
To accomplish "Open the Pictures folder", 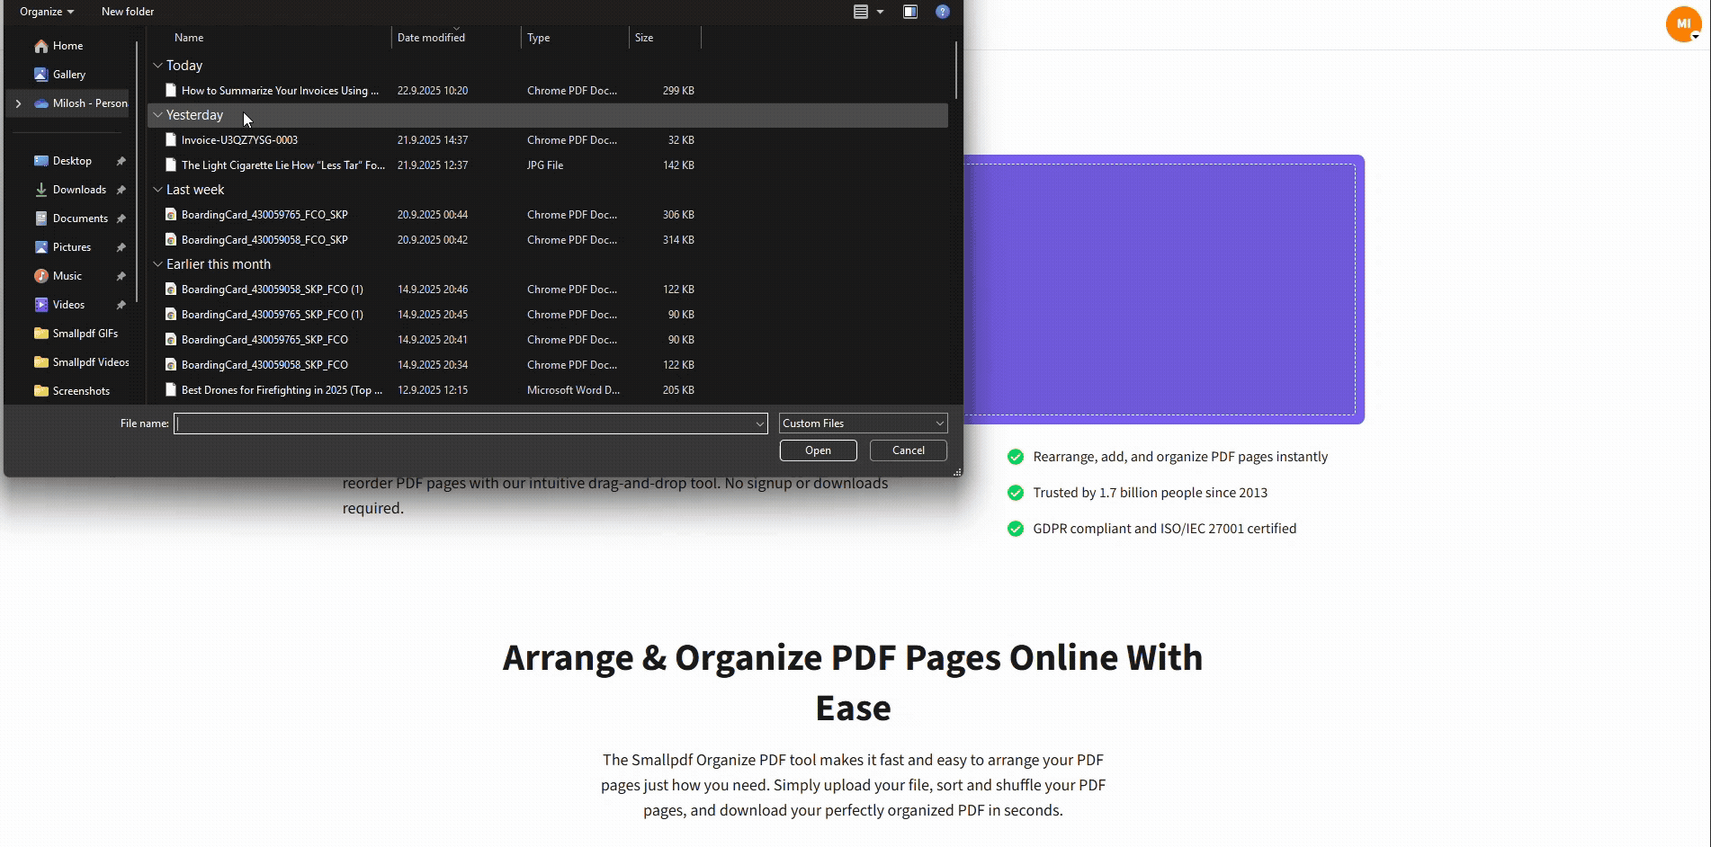I will tap(72, 246).
